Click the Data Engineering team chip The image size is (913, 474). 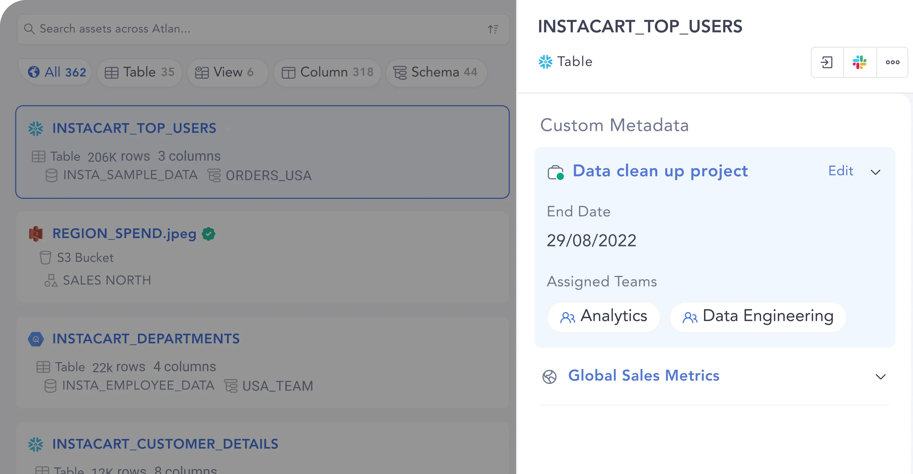click(x=758, y=317)
